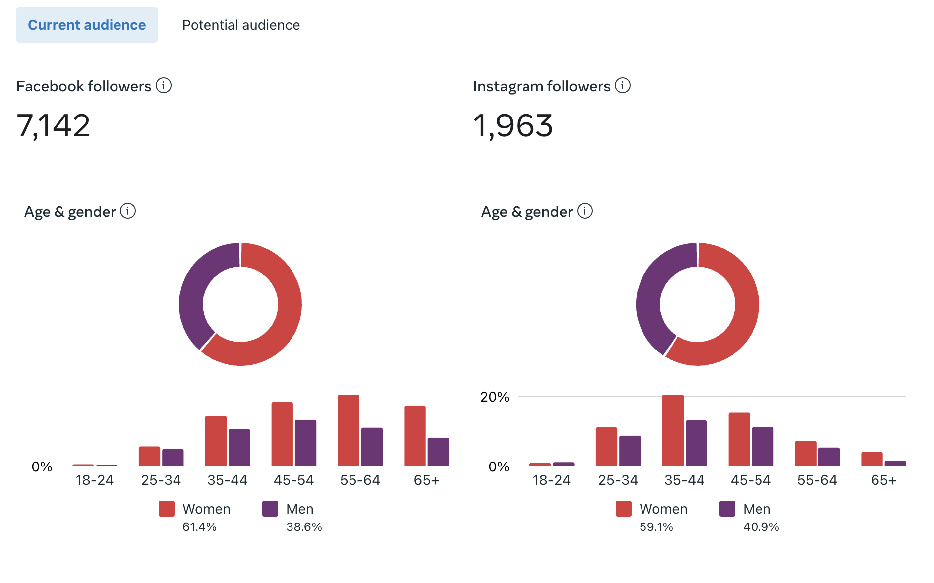Click Instagram men 45-54 bar
934x583 pixels.
pos(762,446)
